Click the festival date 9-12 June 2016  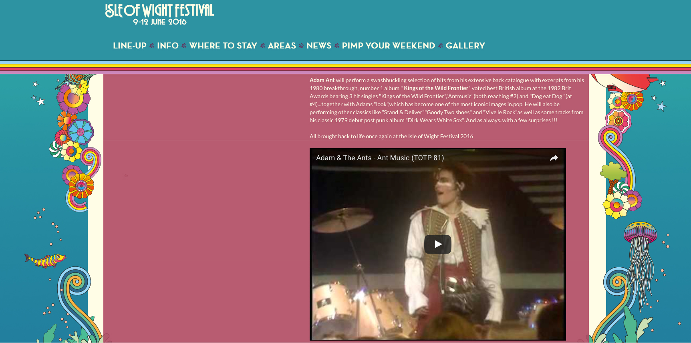click(x=160, y=22)
